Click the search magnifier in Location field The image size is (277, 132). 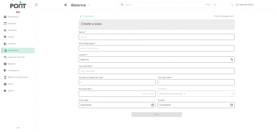click(x=232, y=60)
